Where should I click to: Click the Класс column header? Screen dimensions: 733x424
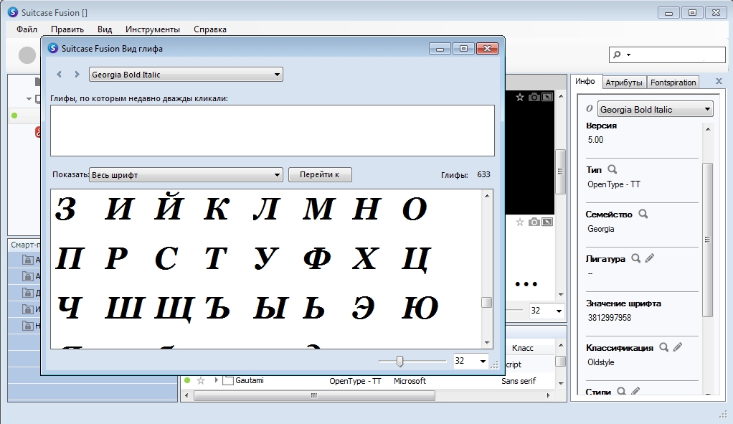[522, 348]
